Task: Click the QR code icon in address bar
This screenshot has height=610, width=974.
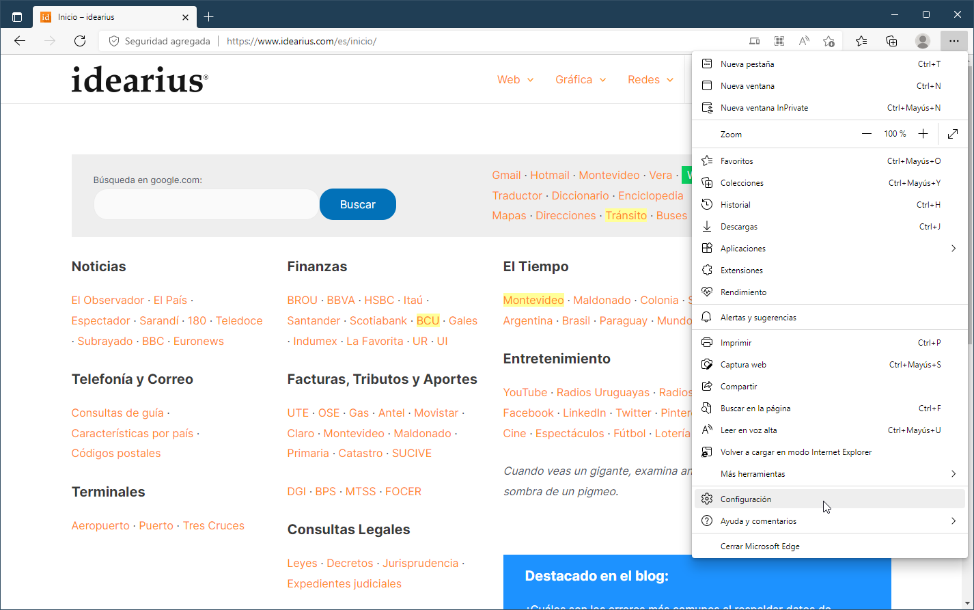Action: click(779, 41)
